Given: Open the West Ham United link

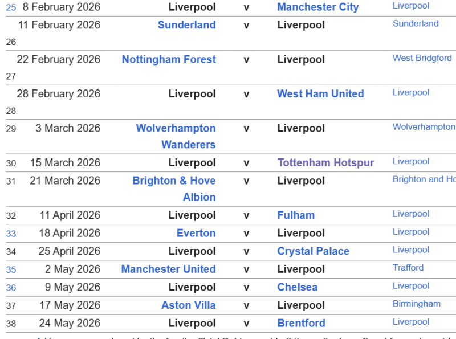Looking at the screenshot, I should click(320, 94).
